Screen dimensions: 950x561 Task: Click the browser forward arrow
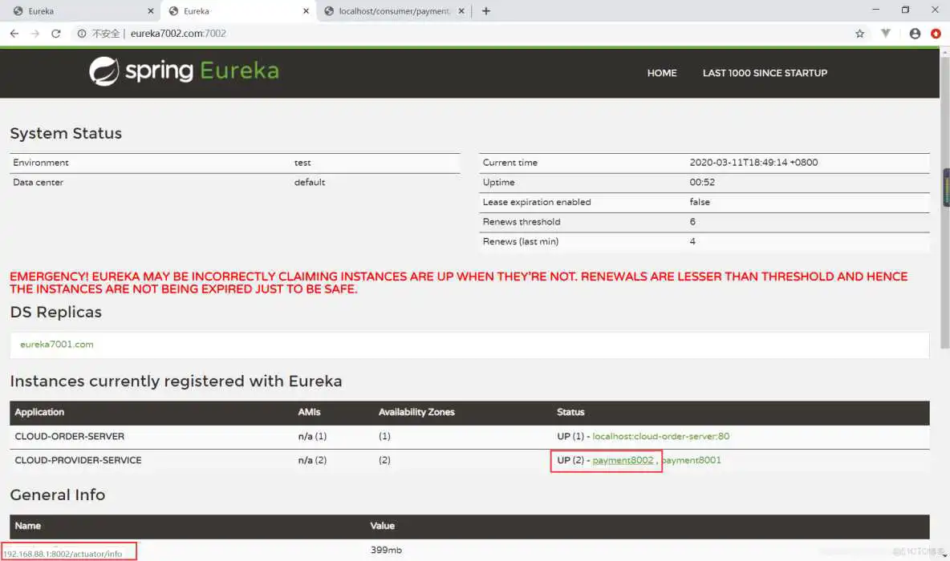[35, 34]
